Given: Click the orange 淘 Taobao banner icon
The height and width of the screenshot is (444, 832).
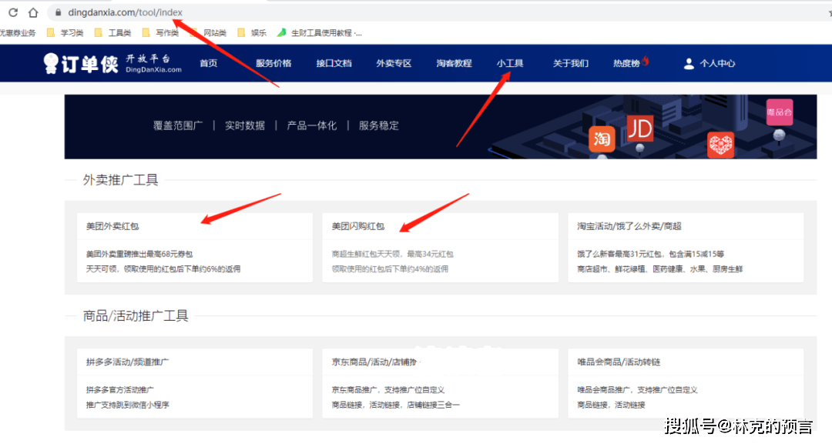Looking at the screenshot, I should [602, 139].
